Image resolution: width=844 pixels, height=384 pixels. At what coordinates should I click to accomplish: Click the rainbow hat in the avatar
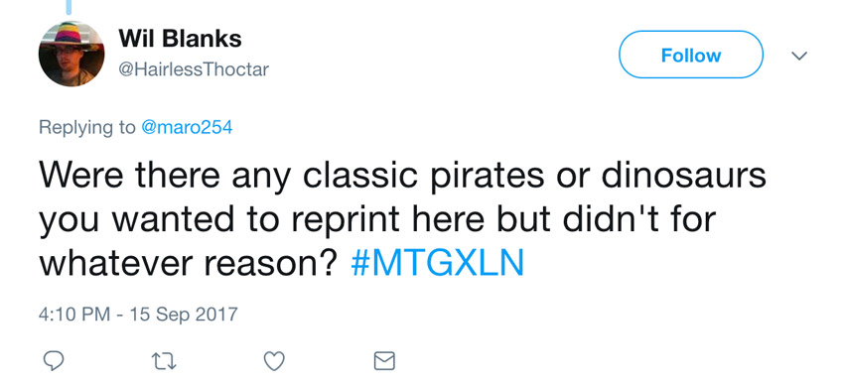click(x=70, y=35)
